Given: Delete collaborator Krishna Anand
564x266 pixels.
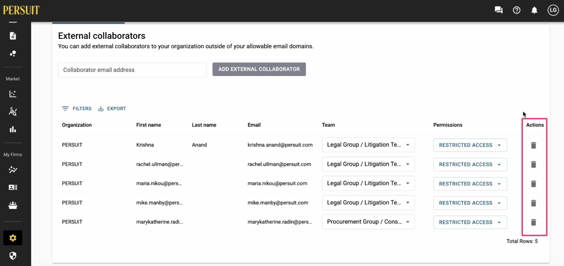Looking at the screenshot, I should pyautogui.click(x=533, y=145).
